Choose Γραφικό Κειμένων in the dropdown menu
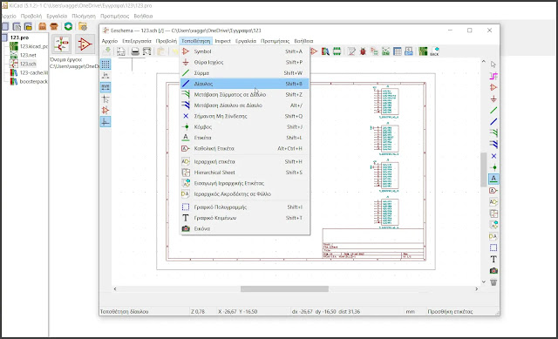Screen dimensions: 558x339 click(244, 218)
